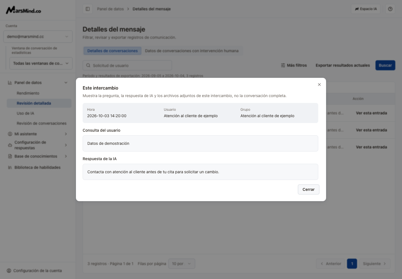The width and height of the screenshot is (402, 279).
Task: Click the Mi asistente icon
Action: [x=10, y=134]
